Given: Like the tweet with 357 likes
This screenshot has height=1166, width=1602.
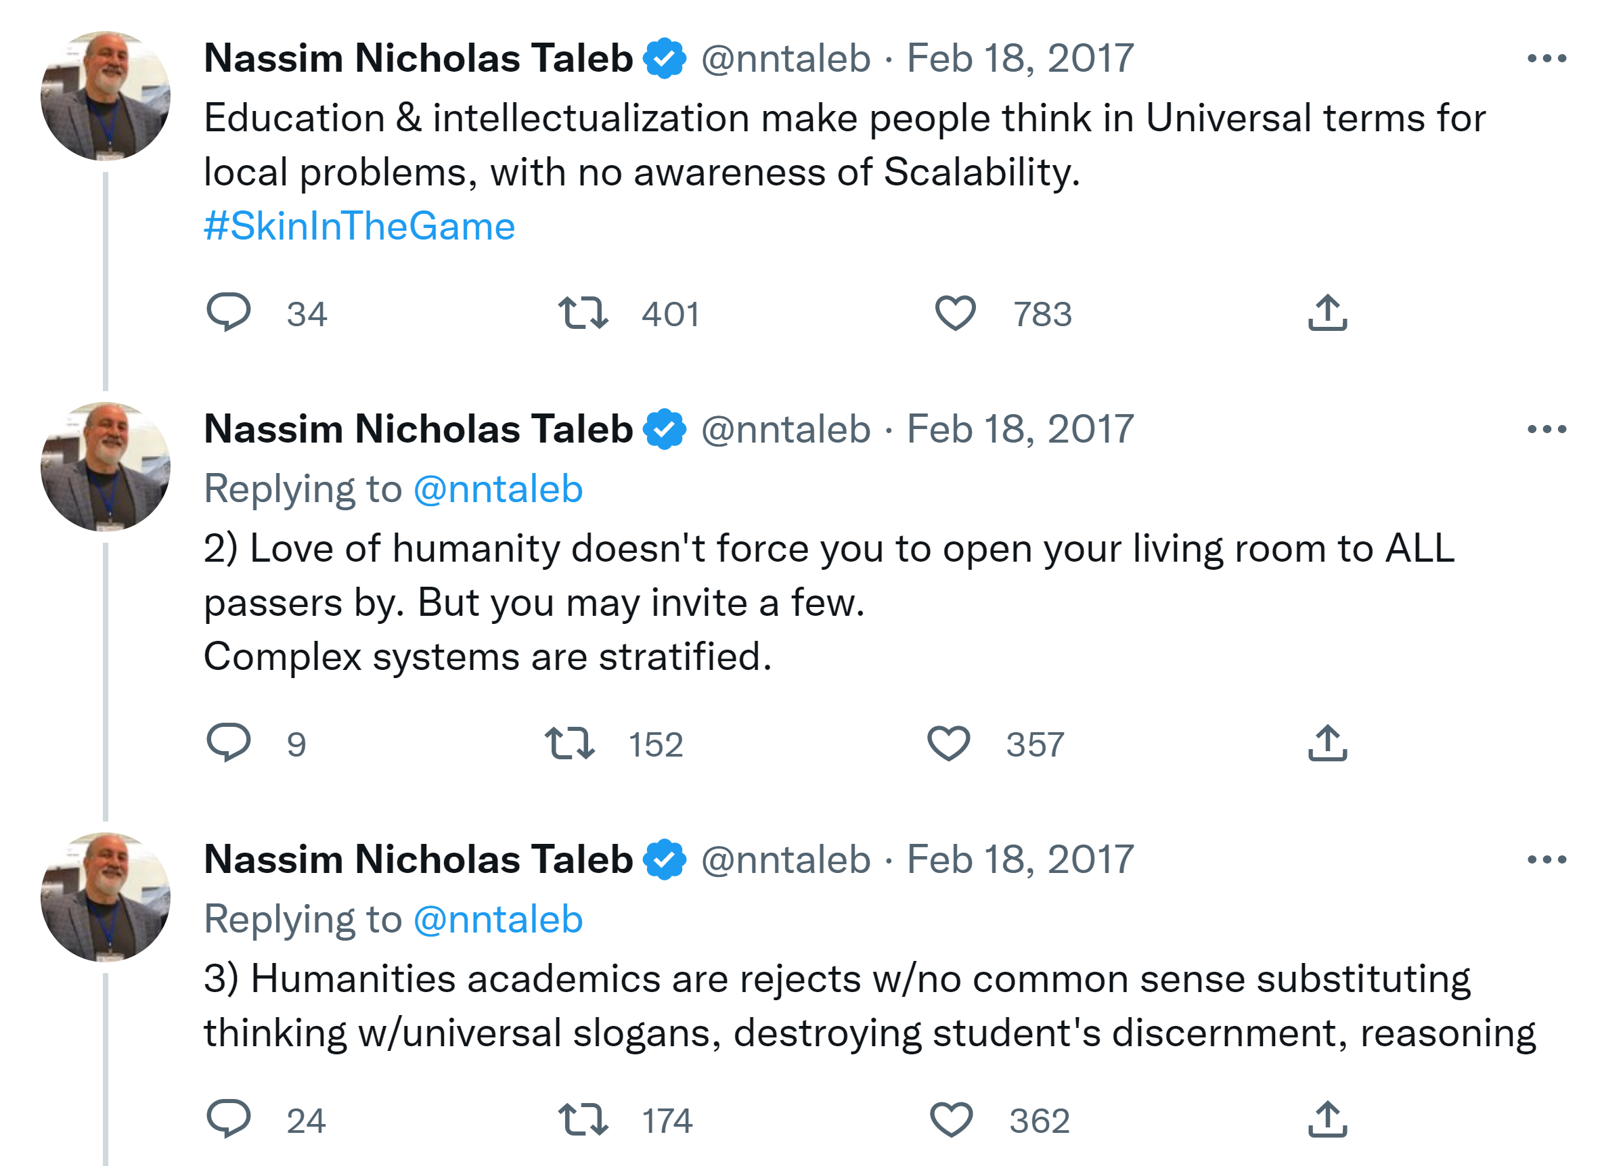Looking at the screenshot, I should point(948,743).
